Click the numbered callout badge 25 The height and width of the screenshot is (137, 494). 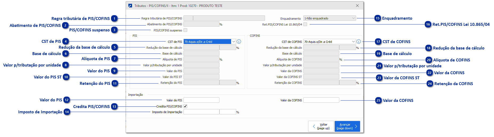[378, 101]
